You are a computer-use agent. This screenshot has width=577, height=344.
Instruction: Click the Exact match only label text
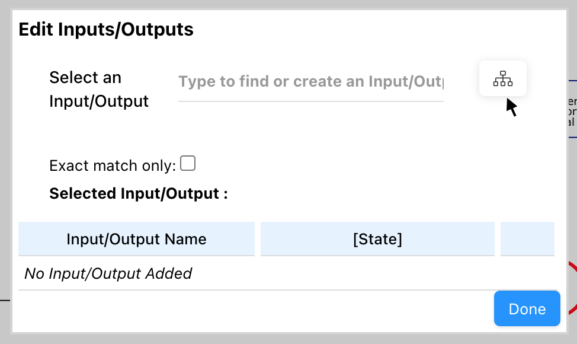[113, 165]
